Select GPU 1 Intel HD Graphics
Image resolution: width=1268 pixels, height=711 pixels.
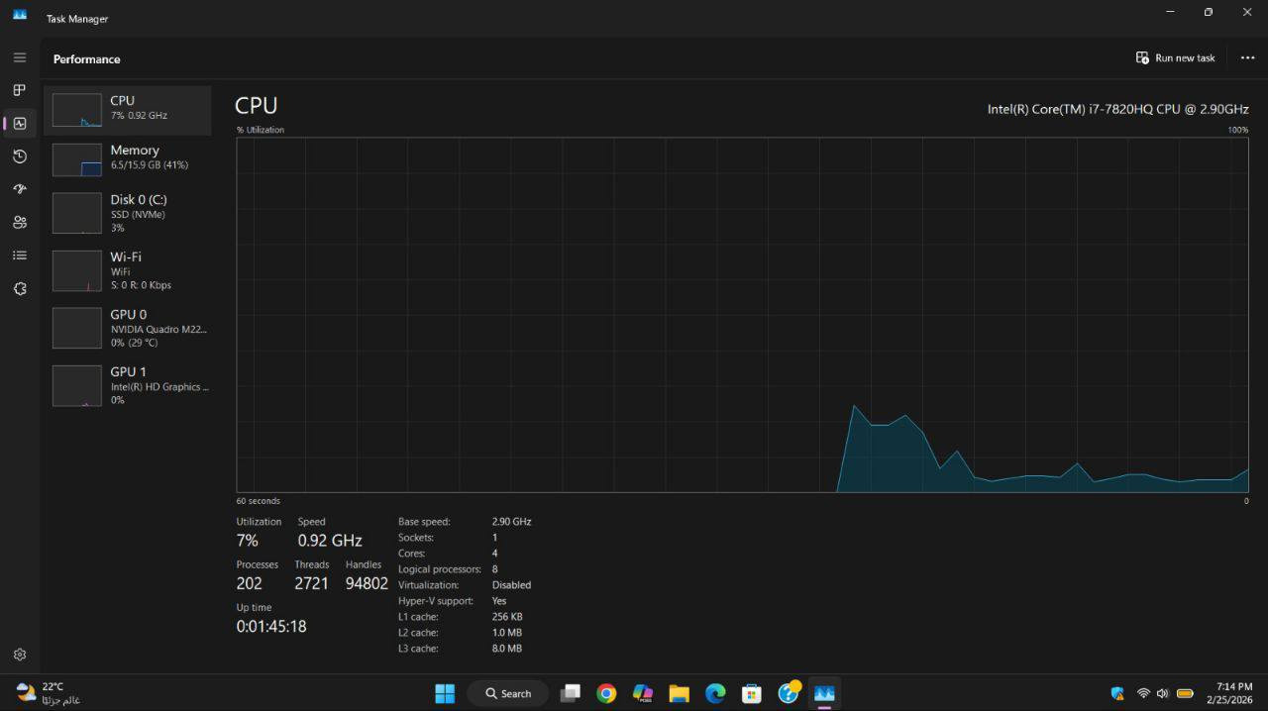click(x=127, y=385)
